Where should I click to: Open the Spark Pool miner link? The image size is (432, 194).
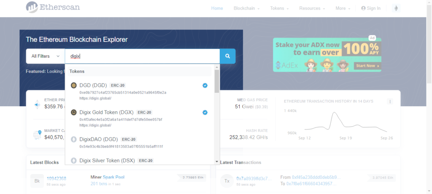(x=114, y=177)
